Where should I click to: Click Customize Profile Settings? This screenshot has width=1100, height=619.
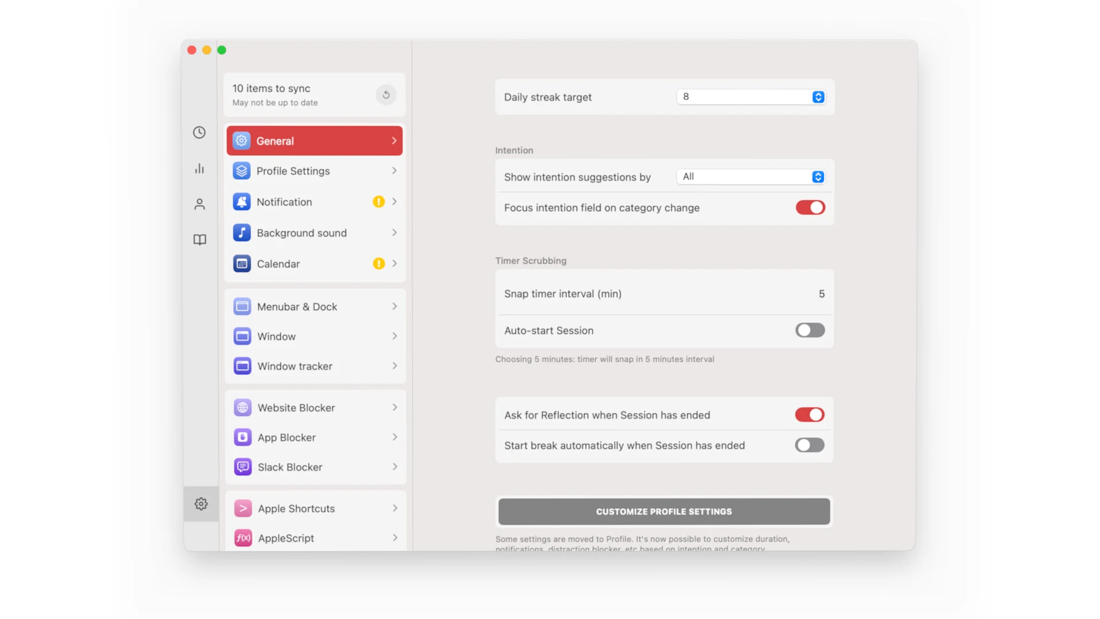(663, 511)
